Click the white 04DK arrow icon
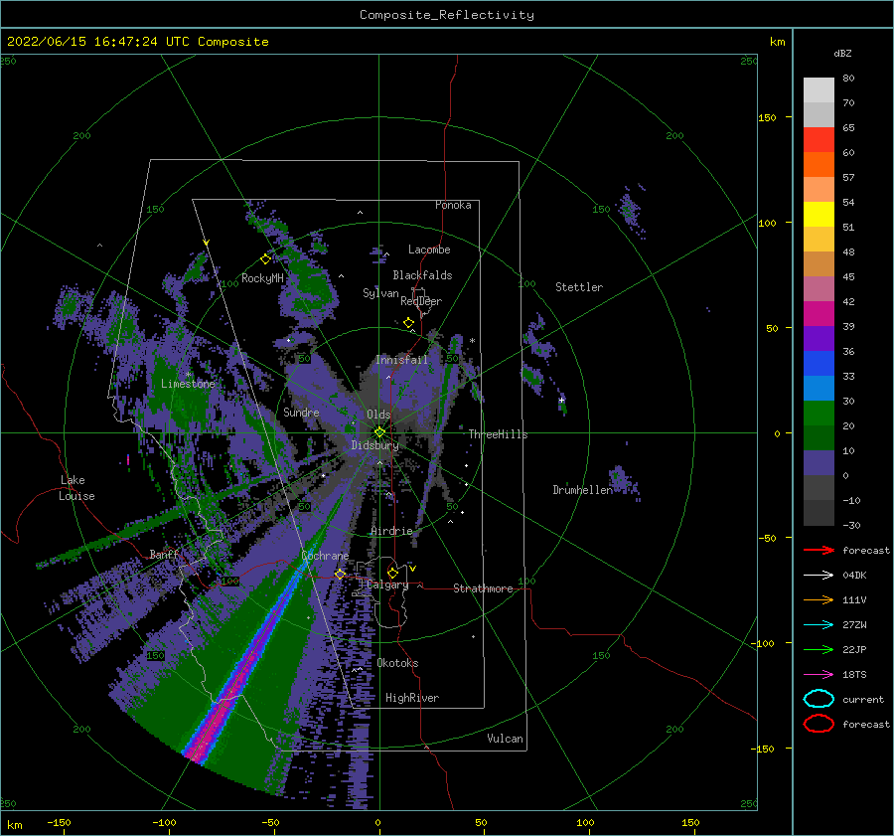This screenshot has width=894, height=836. 819,575
